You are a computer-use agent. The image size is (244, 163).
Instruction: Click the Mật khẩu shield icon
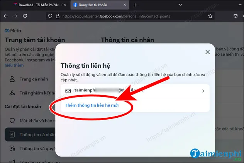click(x=12, y=121)
